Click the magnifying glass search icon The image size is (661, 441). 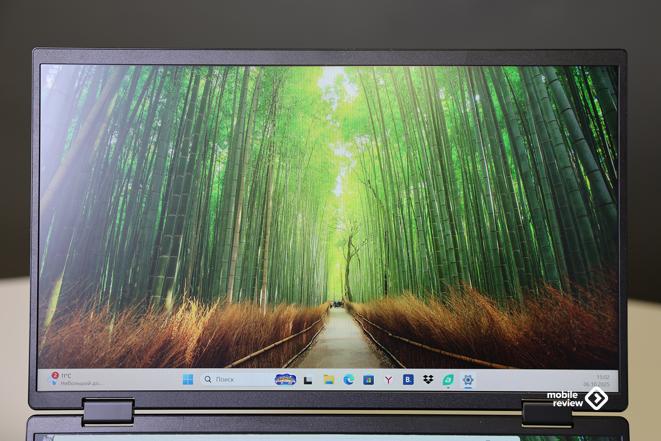208,379
